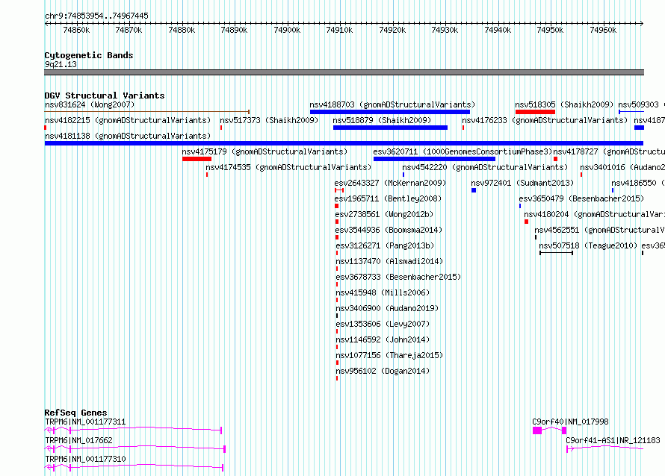
Task: Click the 74900k ruler tick label
Action: 287,30
